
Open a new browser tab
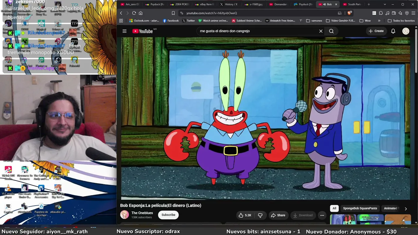(x=369, y=4)
